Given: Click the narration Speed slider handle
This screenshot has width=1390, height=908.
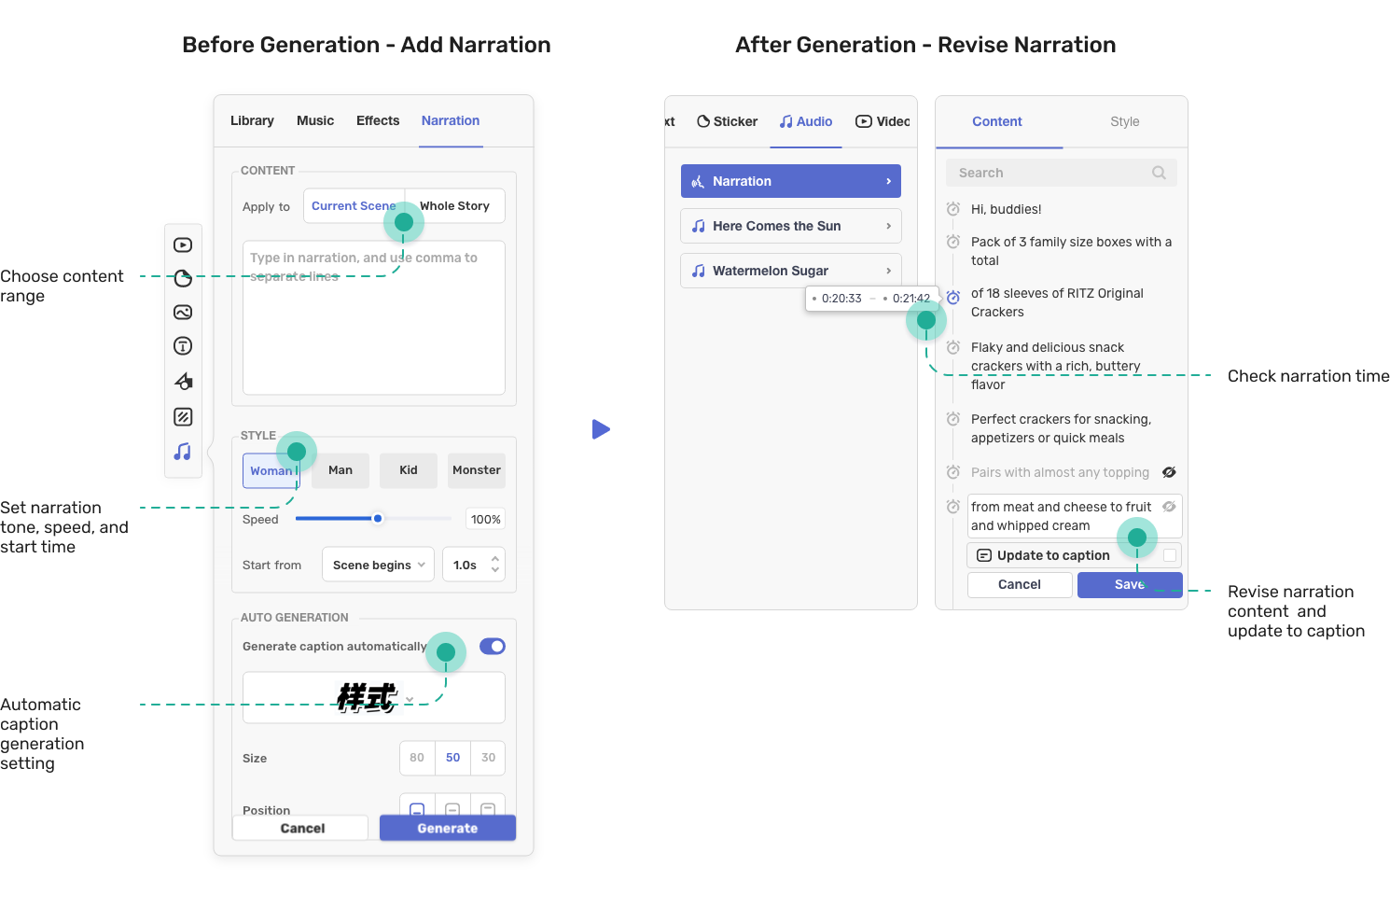Looking at the screenshot, I should pyautogui.click(x=378, y=519).
